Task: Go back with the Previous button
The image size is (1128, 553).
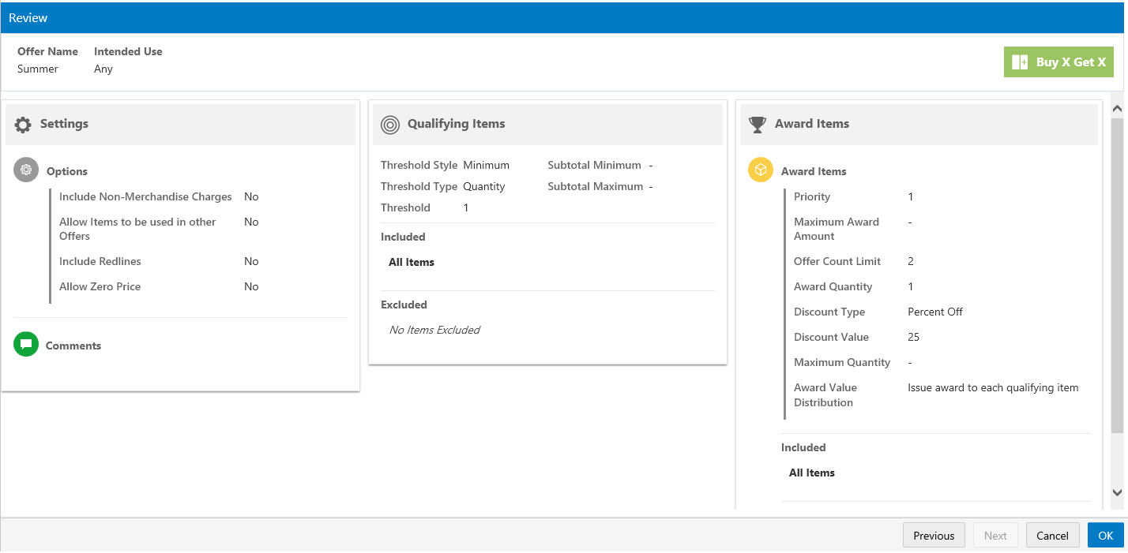Action: click(x=934, y=536)
